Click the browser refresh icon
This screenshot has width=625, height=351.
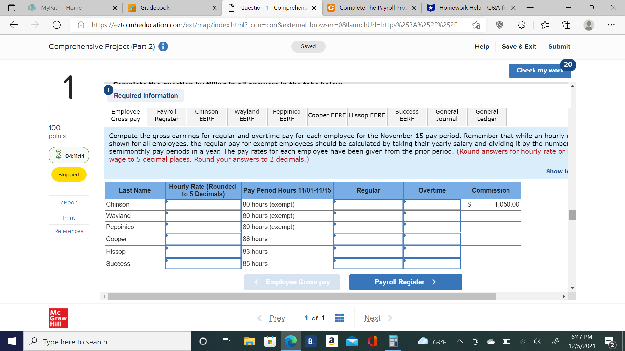[56, 25]
